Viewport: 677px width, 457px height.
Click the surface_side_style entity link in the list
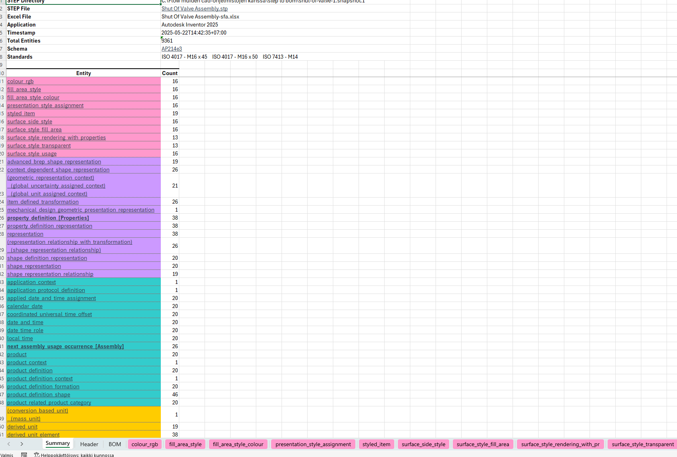click(x=30, y=121)
